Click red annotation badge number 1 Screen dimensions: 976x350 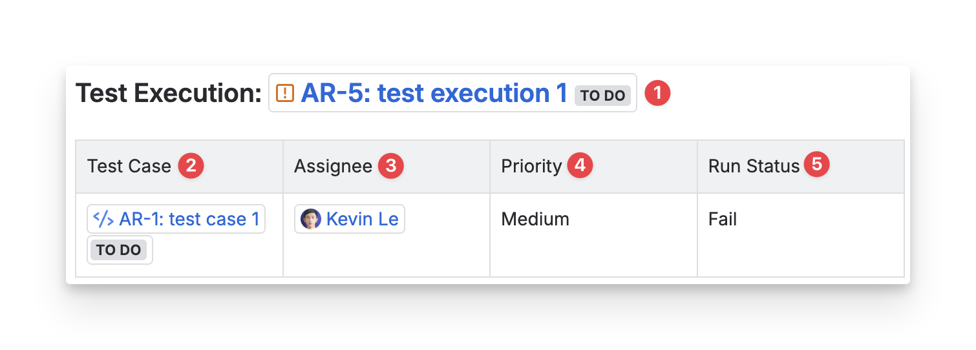658,94
